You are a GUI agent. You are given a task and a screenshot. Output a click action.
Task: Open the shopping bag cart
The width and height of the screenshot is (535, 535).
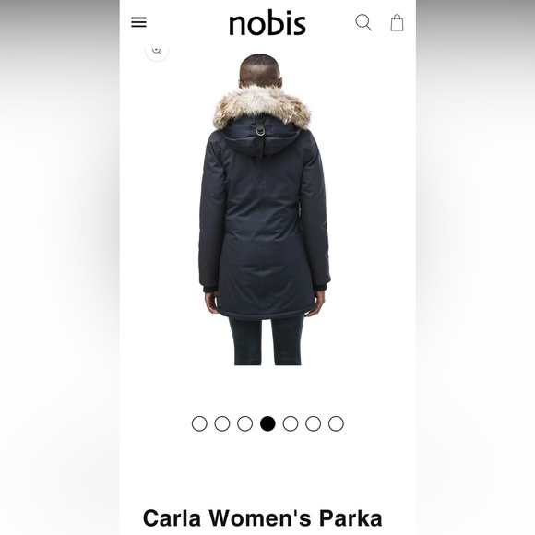click(397, 23)
